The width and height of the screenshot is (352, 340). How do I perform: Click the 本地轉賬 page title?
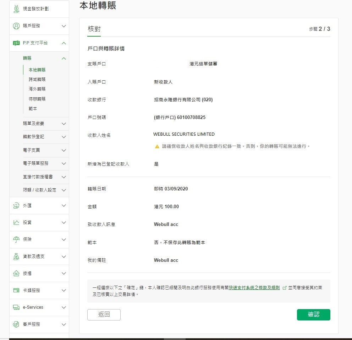[x=98, y=5]
